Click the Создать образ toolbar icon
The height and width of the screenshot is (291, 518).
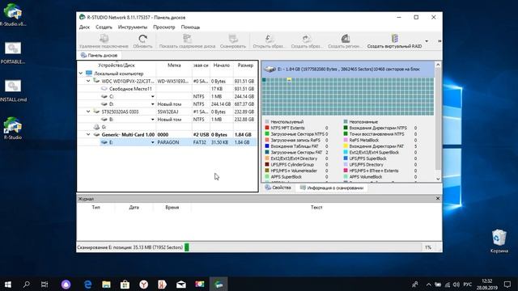coord(307,39)
